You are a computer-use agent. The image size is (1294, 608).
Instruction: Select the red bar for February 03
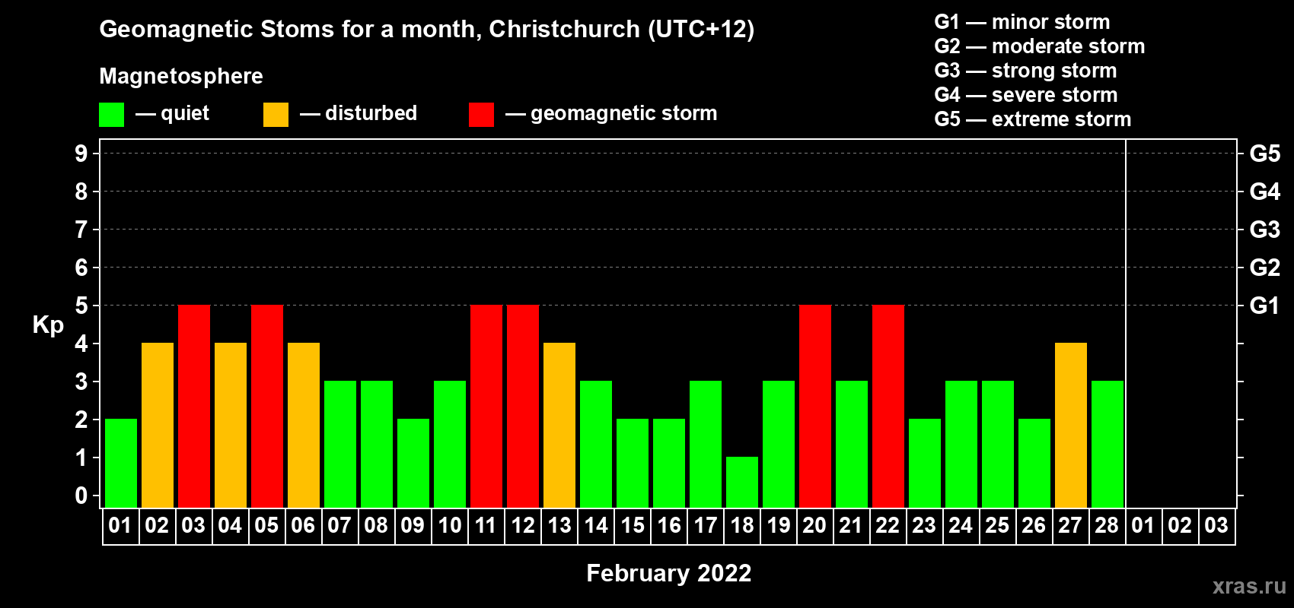click(x=194, y=406)
